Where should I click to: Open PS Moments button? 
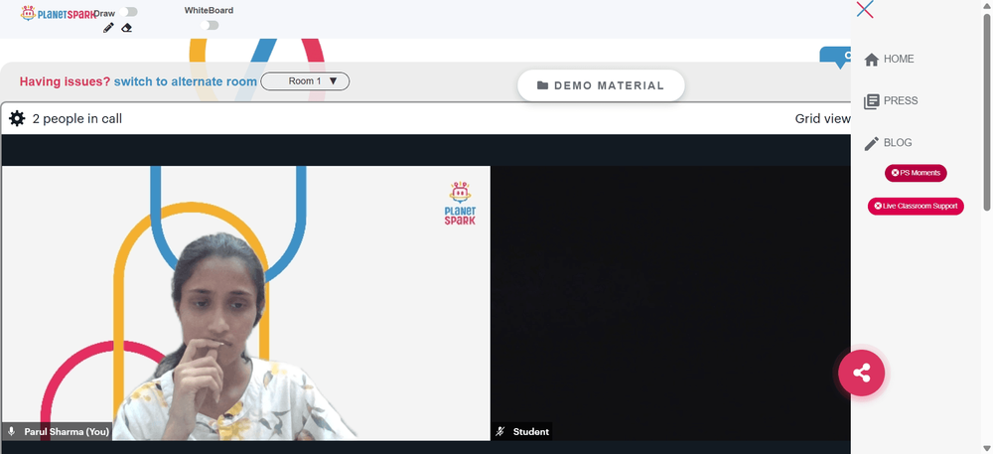point(916,173)
